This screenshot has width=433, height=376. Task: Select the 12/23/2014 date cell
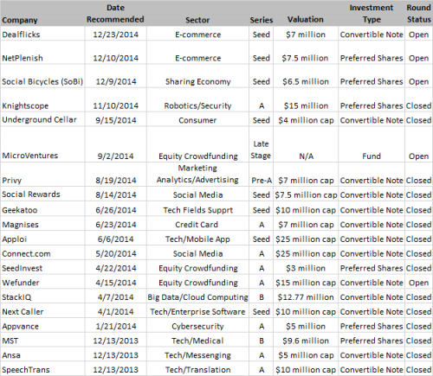(x=116, y=35)
